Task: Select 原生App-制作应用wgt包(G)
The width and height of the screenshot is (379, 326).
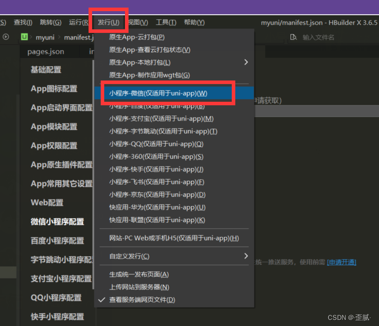Action: click(174, 75)
